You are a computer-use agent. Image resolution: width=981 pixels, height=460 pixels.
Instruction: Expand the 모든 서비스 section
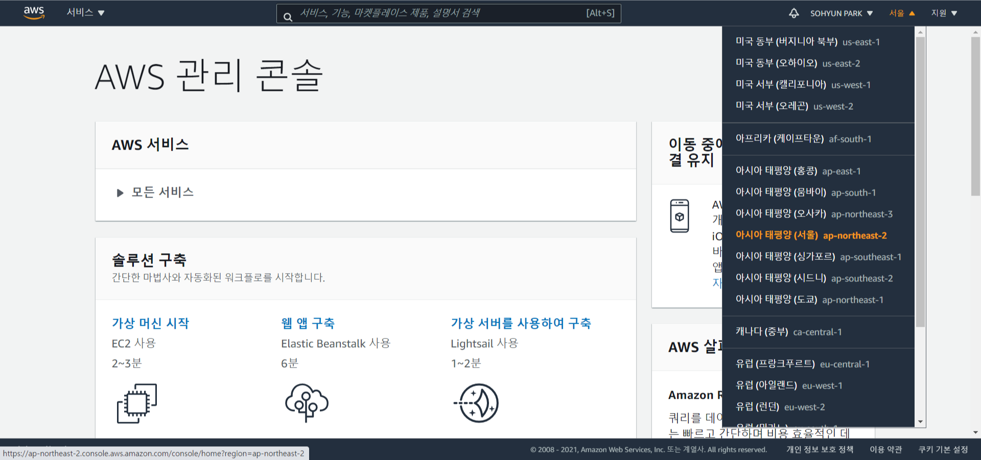(x=156, y=192)
